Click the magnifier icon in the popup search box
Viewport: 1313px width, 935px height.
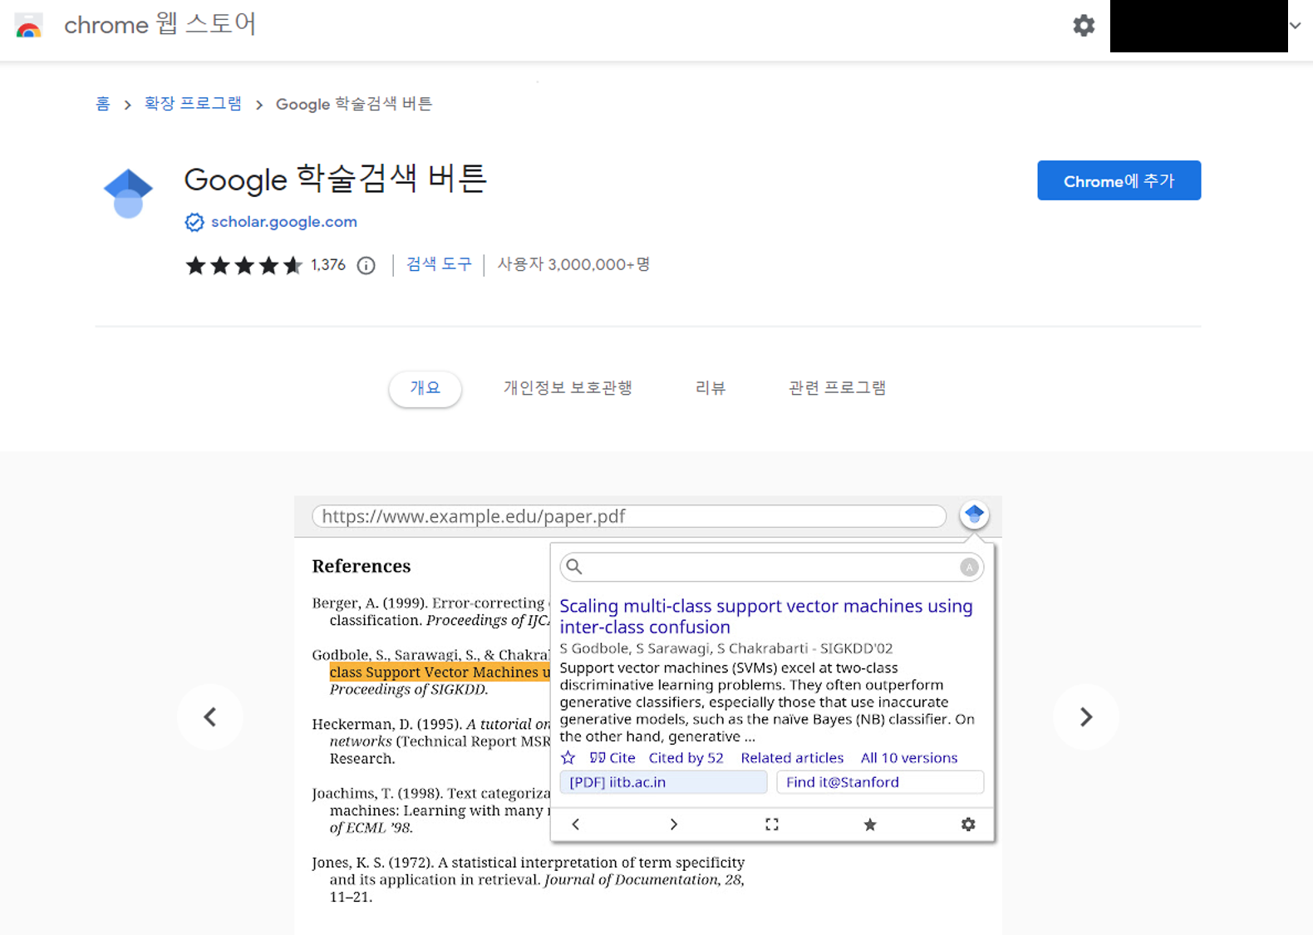574,567
